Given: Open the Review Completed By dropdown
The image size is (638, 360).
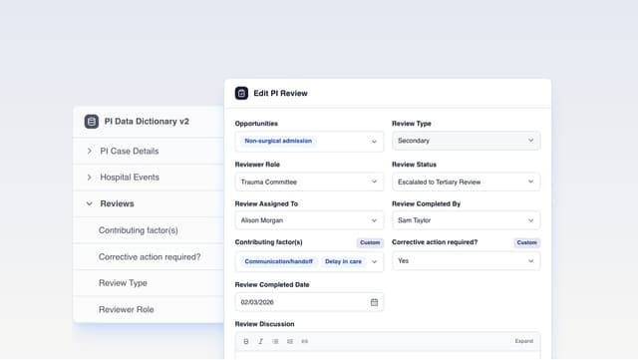Looking at the screenshot, I should coord(467,220).
